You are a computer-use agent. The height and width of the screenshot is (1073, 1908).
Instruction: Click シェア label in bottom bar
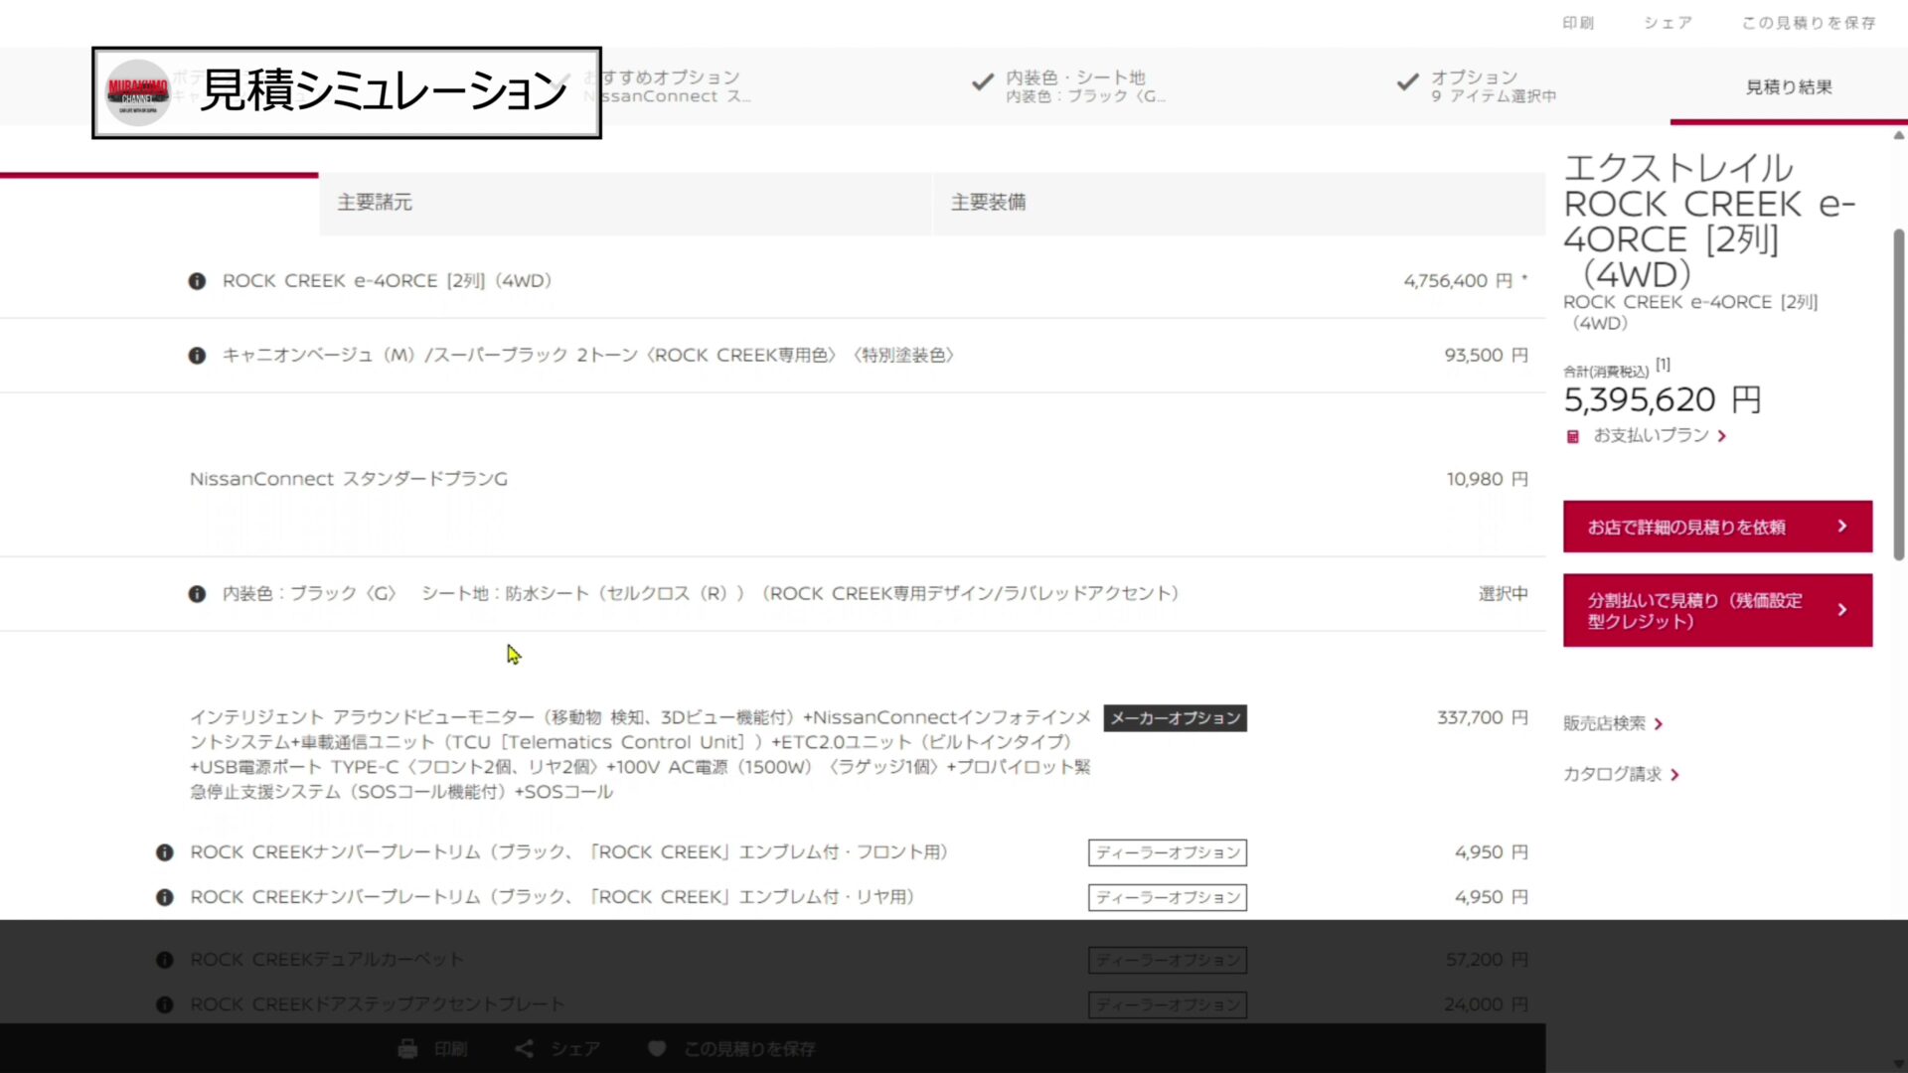click(575, 1049)
